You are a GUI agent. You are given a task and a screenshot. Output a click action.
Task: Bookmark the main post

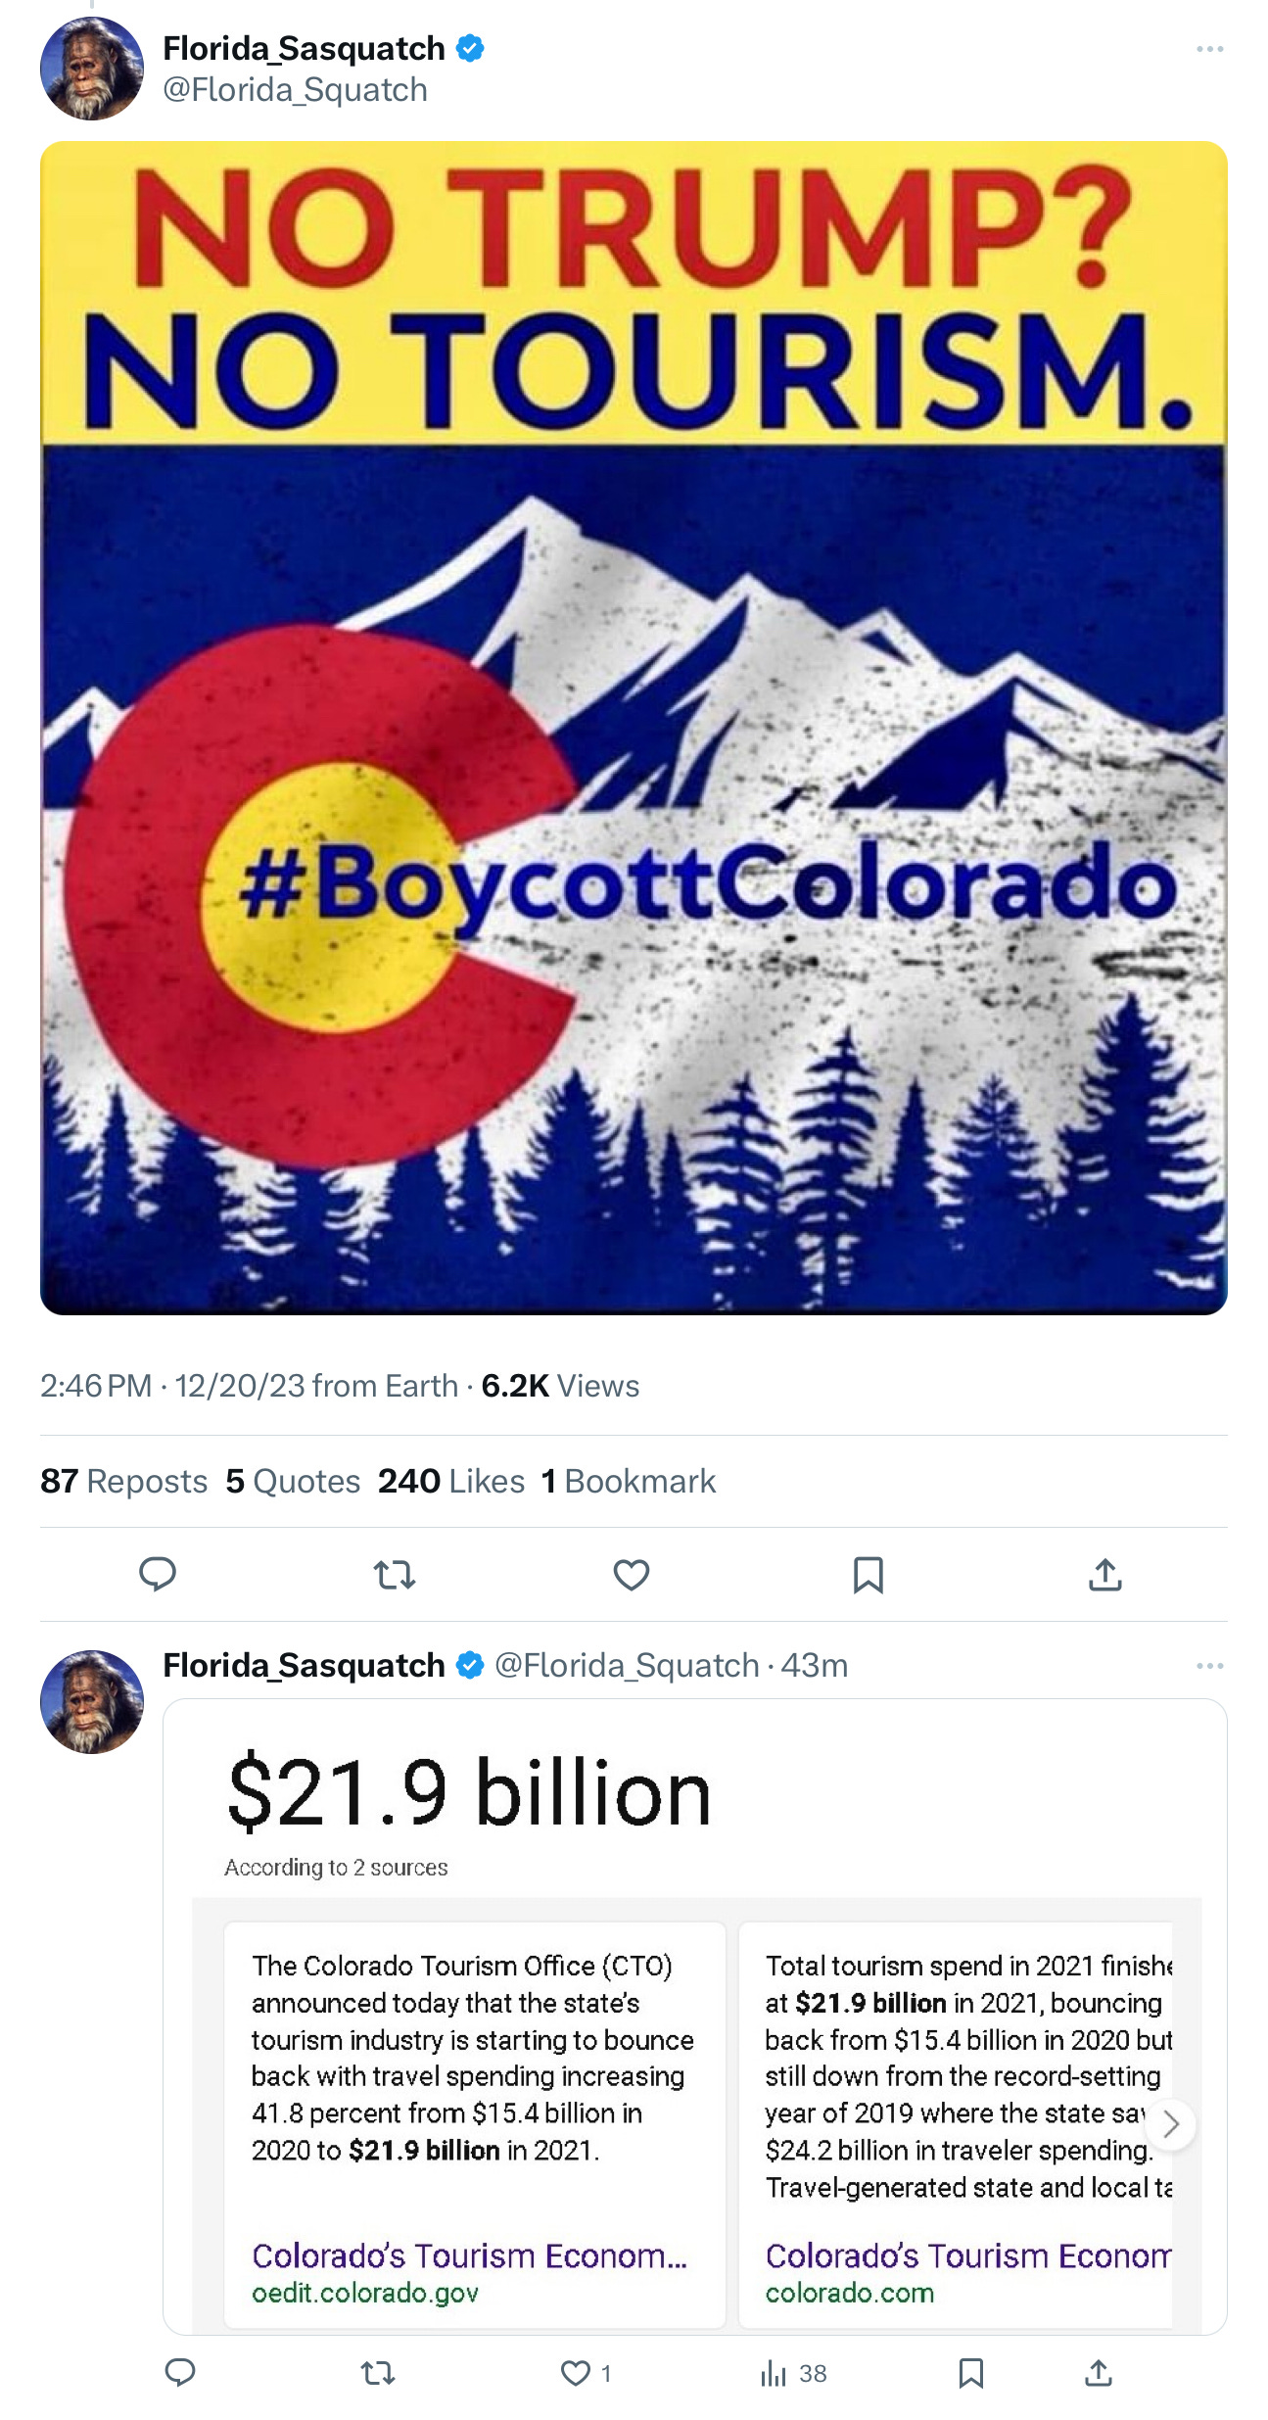click(x=869, y=1575)
